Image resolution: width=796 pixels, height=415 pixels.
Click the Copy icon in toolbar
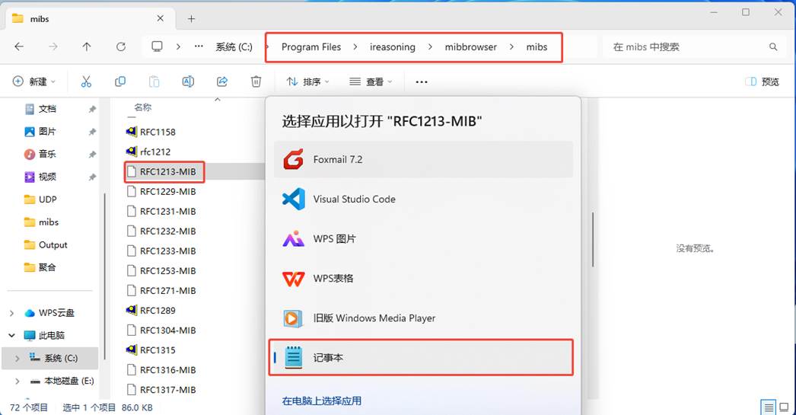(120, 81)
